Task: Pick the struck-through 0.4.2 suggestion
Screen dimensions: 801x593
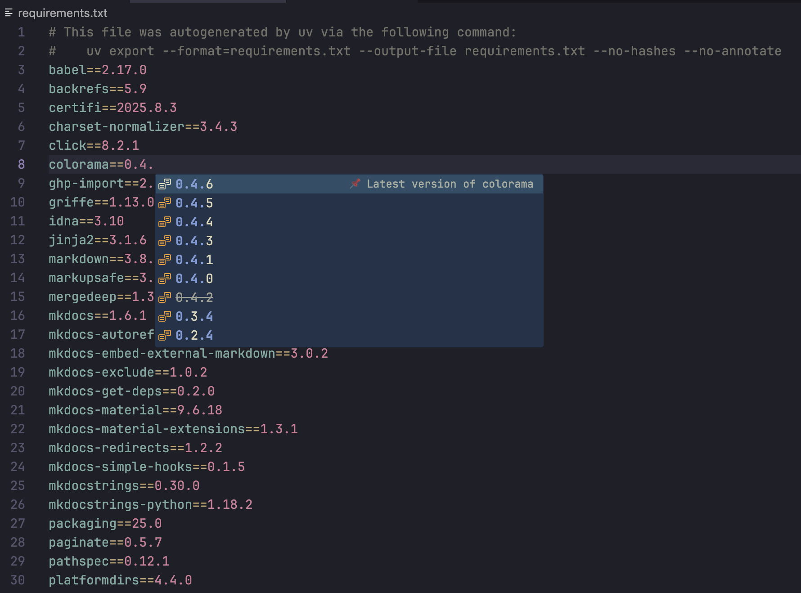Action: pyautogui.click(x=349, y=297)
